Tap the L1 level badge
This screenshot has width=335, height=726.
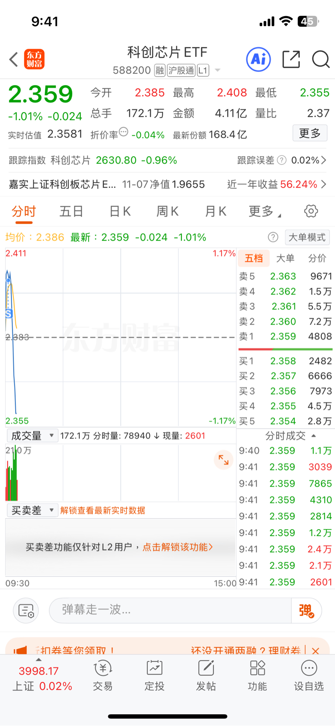point(203,70)
